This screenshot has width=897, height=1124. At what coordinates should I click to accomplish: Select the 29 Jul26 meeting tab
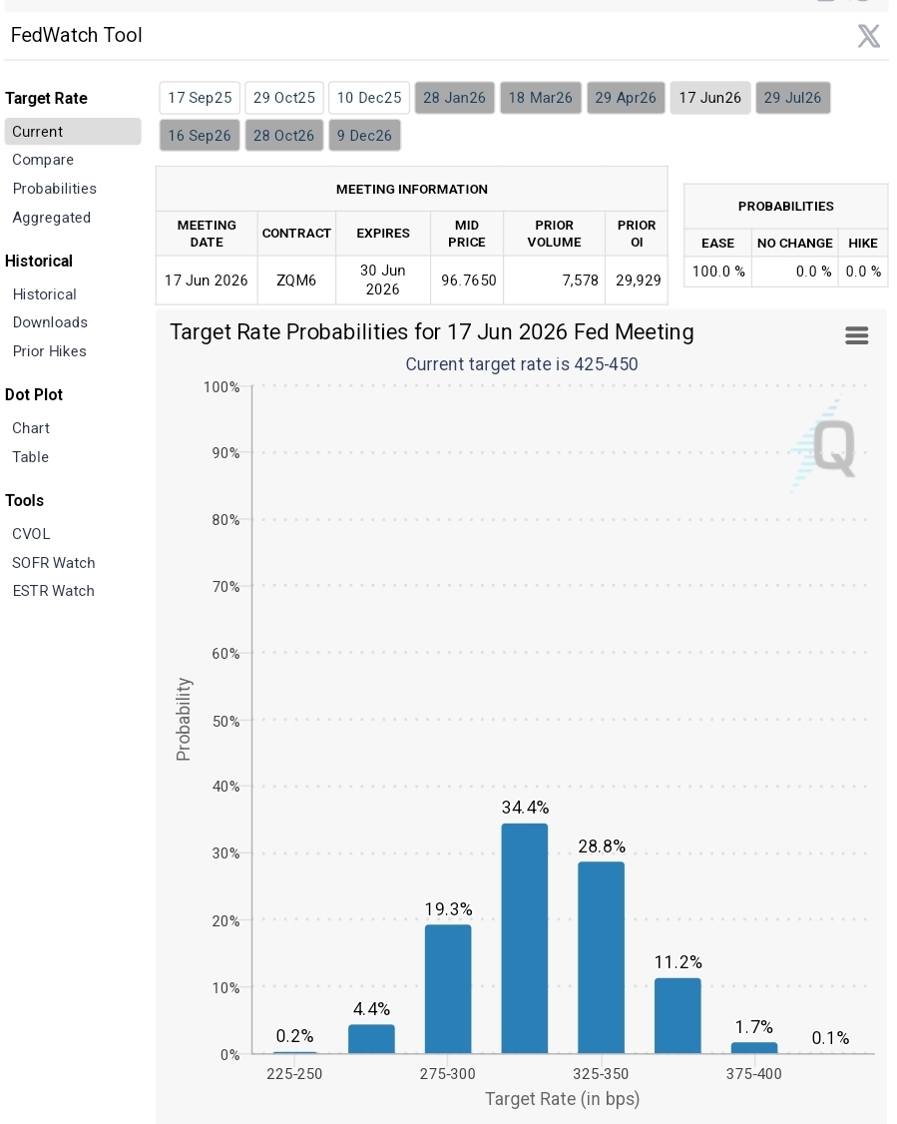click(792, 98)
